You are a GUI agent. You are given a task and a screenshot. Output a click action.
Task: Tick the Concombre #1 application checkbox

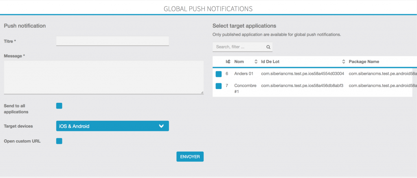coord(219,86)
